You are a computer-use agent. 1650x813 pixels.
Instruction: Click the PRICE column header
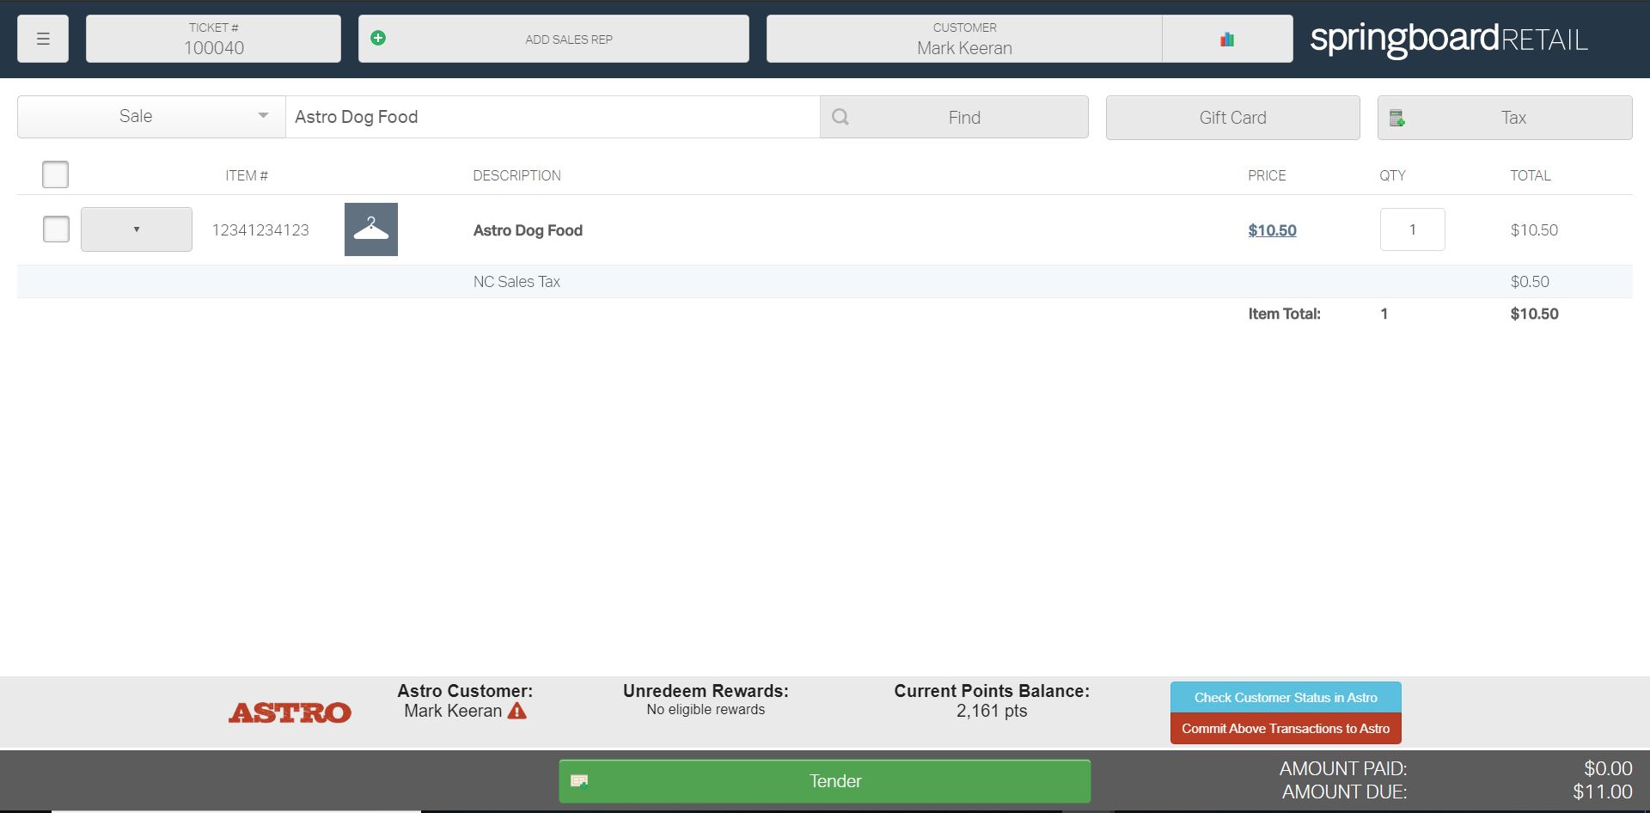point(1267,175)
